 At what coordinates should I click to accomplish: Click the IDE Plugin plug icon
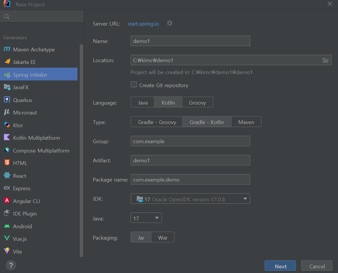pos(7,213)
